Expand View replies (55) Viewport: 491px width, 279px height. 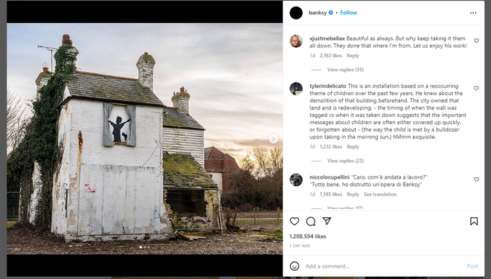coord(345,69)
